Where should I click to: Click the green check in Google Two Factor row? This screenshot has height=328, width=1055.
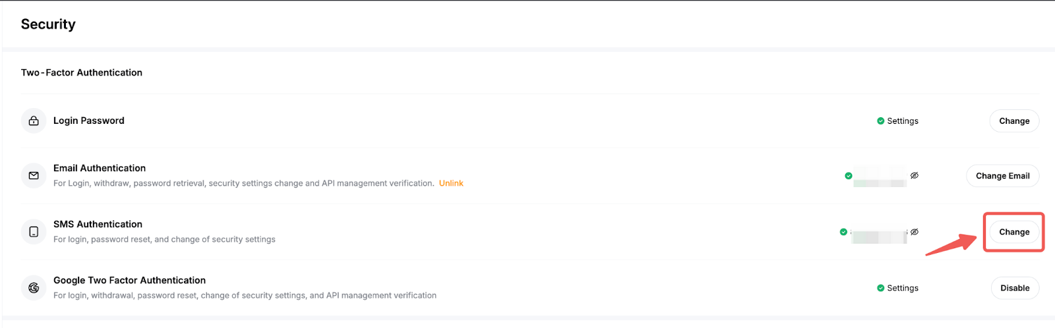tap(880, 288)
